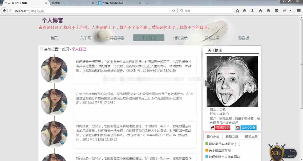Close the 分享代码-最代码 tab
This screenshot has width=303, height=161.
coord(140,3)
